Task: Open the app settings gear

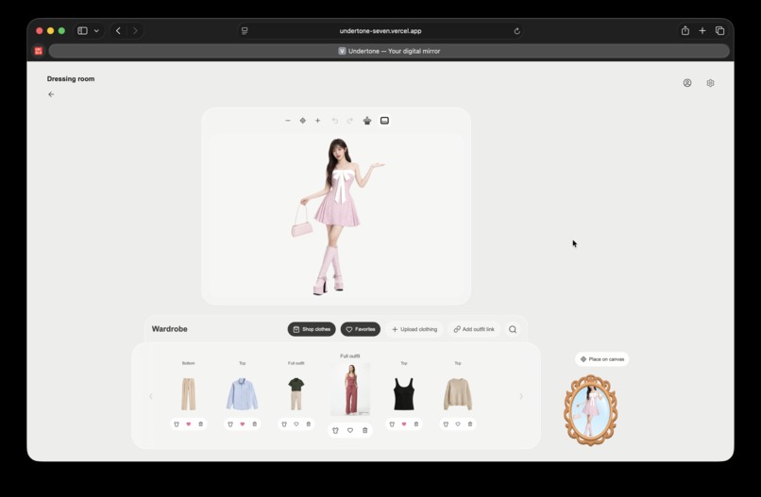Action: point(711,83)
